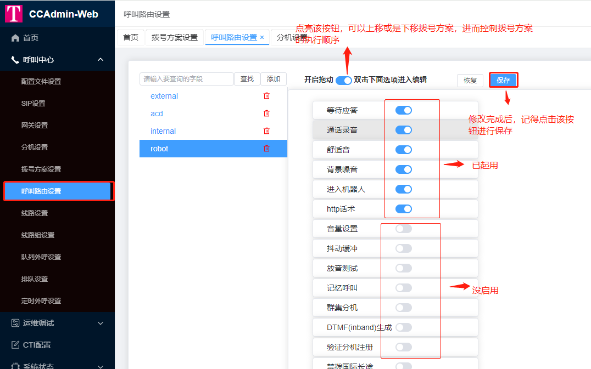The height and width of the screenshot is (369, 591).
Task: Turn off the 开启拖动 switch
Action: 343,80
